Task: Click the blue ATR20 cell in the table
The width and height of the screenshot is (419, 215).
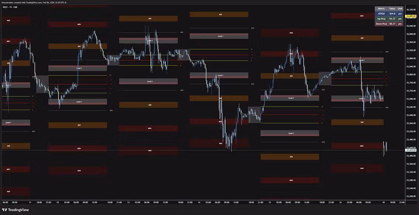Action: click(381, 14)
